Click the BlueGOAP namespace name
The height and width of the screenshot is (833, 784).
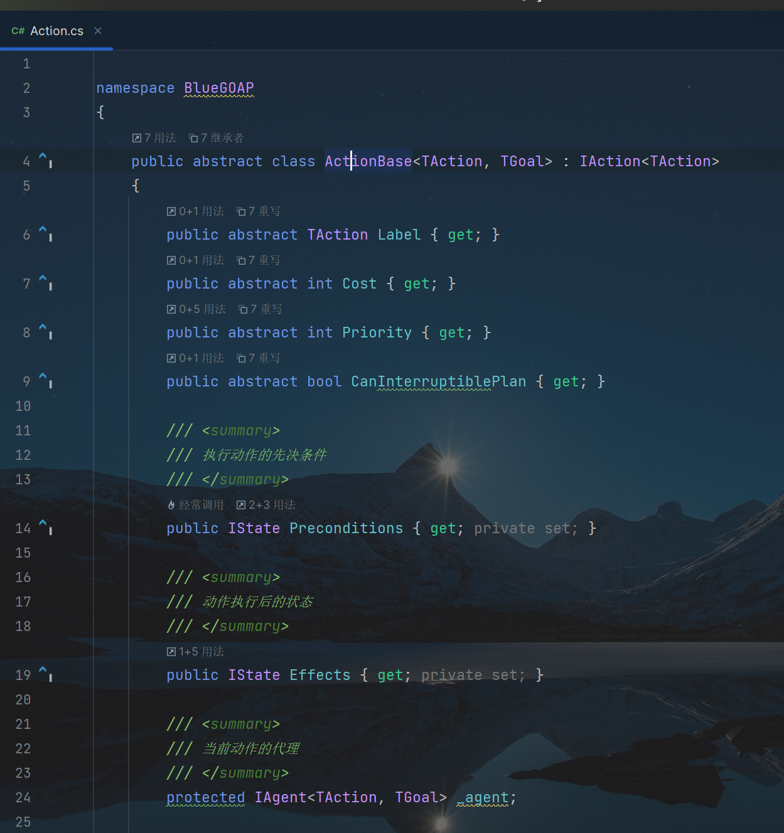click(219, 88)
